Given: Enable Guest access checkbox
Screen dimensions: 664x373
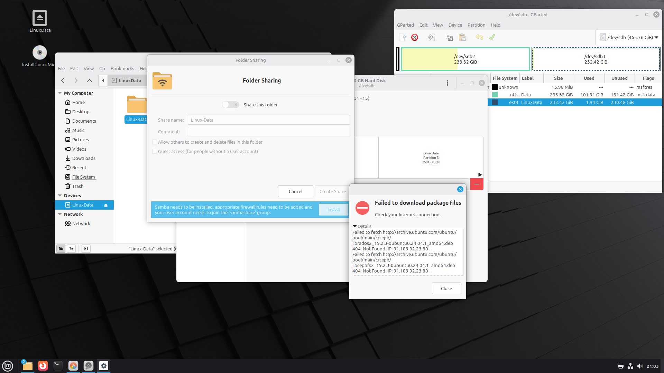Looking at the screenshot, I should 155,151.
